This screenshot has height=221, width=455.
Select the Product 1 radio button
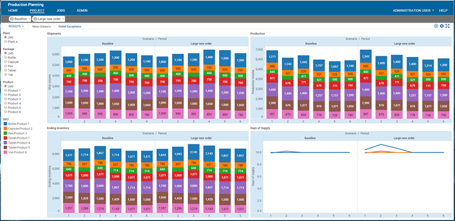(6, 91)
